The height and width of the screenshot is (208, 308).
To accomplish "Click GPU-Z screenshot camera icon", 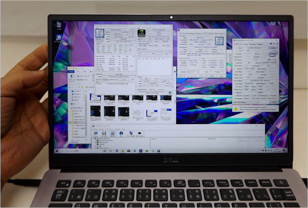I will tap(271, 43).
